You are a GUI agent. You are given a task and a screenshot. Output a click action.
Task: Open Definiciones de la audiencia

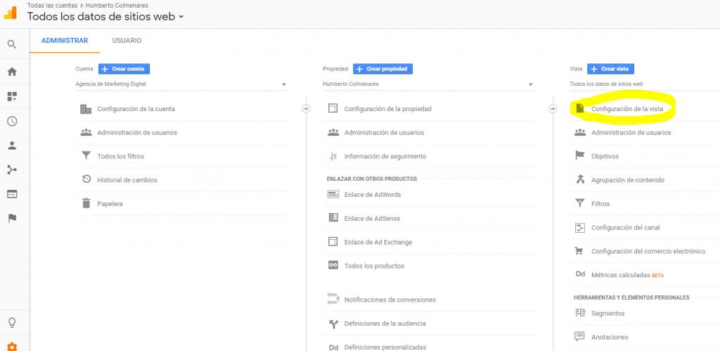click(x=385, y=324)
